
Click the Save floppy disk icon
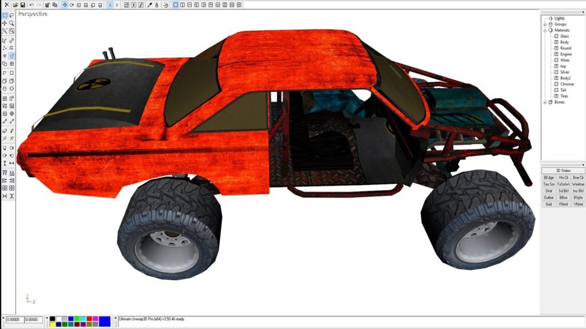23,5
